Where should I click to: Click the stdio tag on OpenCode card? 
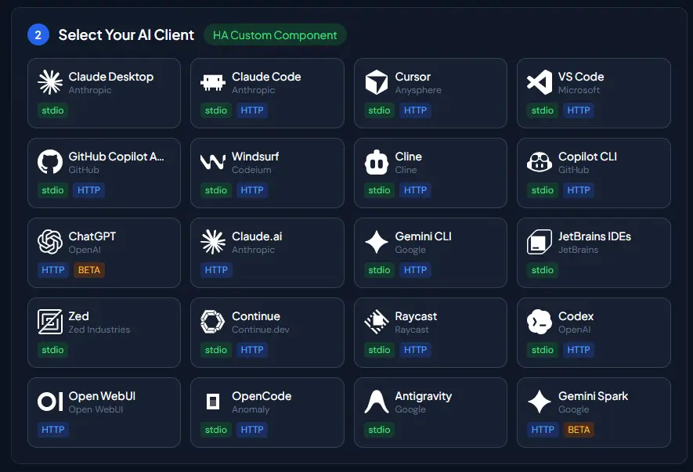tap(215, 430)
